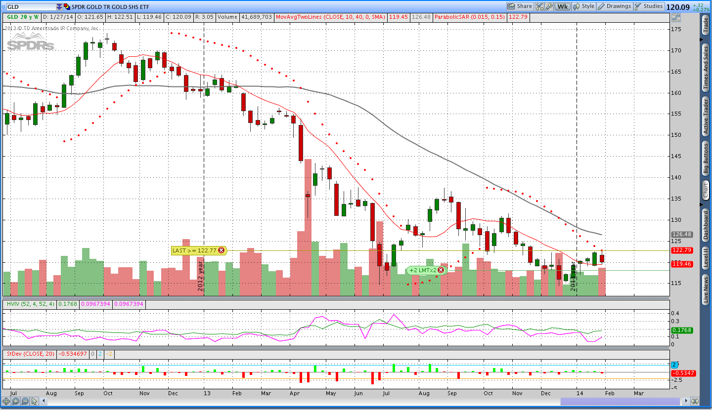Screen dimensions: 712x410
Task: Open the Live News side tab
Action: point(706,289)
